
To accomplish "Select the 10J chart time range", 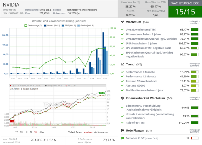I will coord(36,132).
